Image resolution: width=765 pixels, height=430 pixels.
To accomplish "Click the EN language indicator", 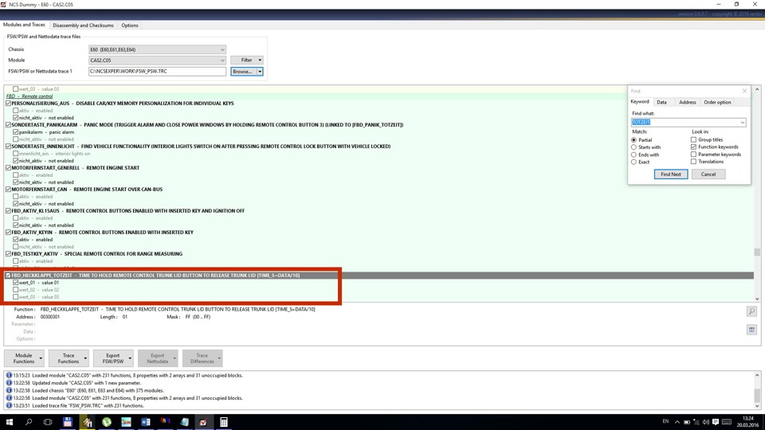I will [x=665, y=421].
